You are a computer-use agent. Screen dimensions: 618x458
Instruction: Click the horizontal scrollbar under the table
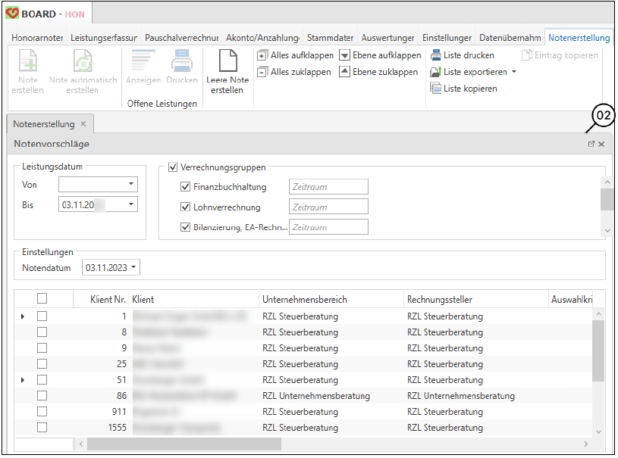184,444
